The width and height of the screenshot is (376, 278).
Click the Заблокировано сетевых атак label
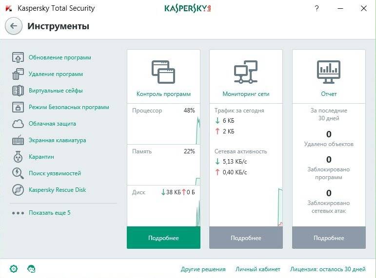(x=329, y=207)
